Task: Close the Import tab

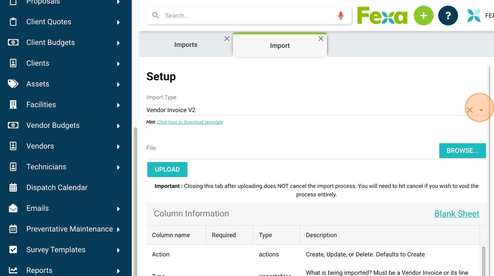Action: [321, 39]
